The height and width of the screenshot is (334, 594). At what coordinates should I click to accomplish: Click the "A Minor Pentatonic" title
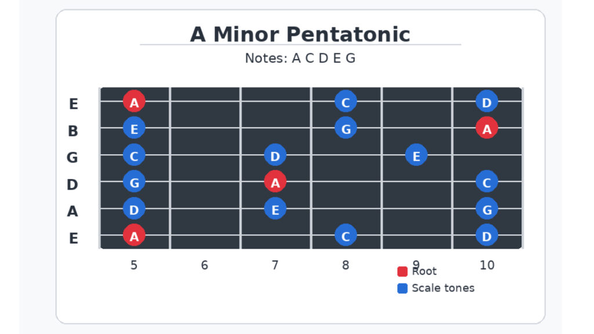(300, 35)
